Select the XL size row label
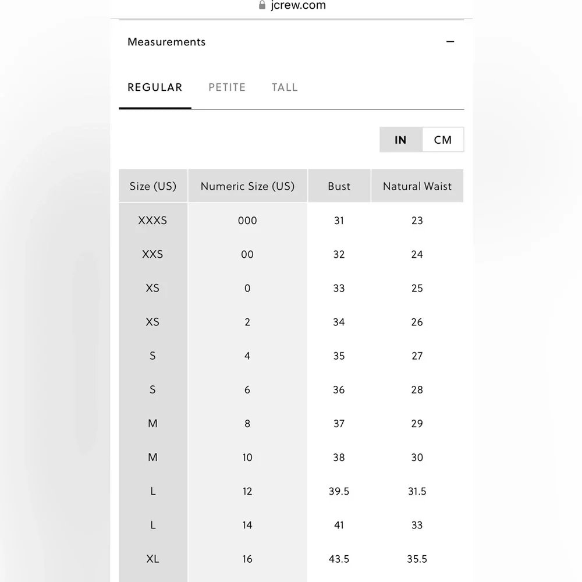Image resolution: width=582 pixels, height=582 pixels. click(x=152, y=559)
